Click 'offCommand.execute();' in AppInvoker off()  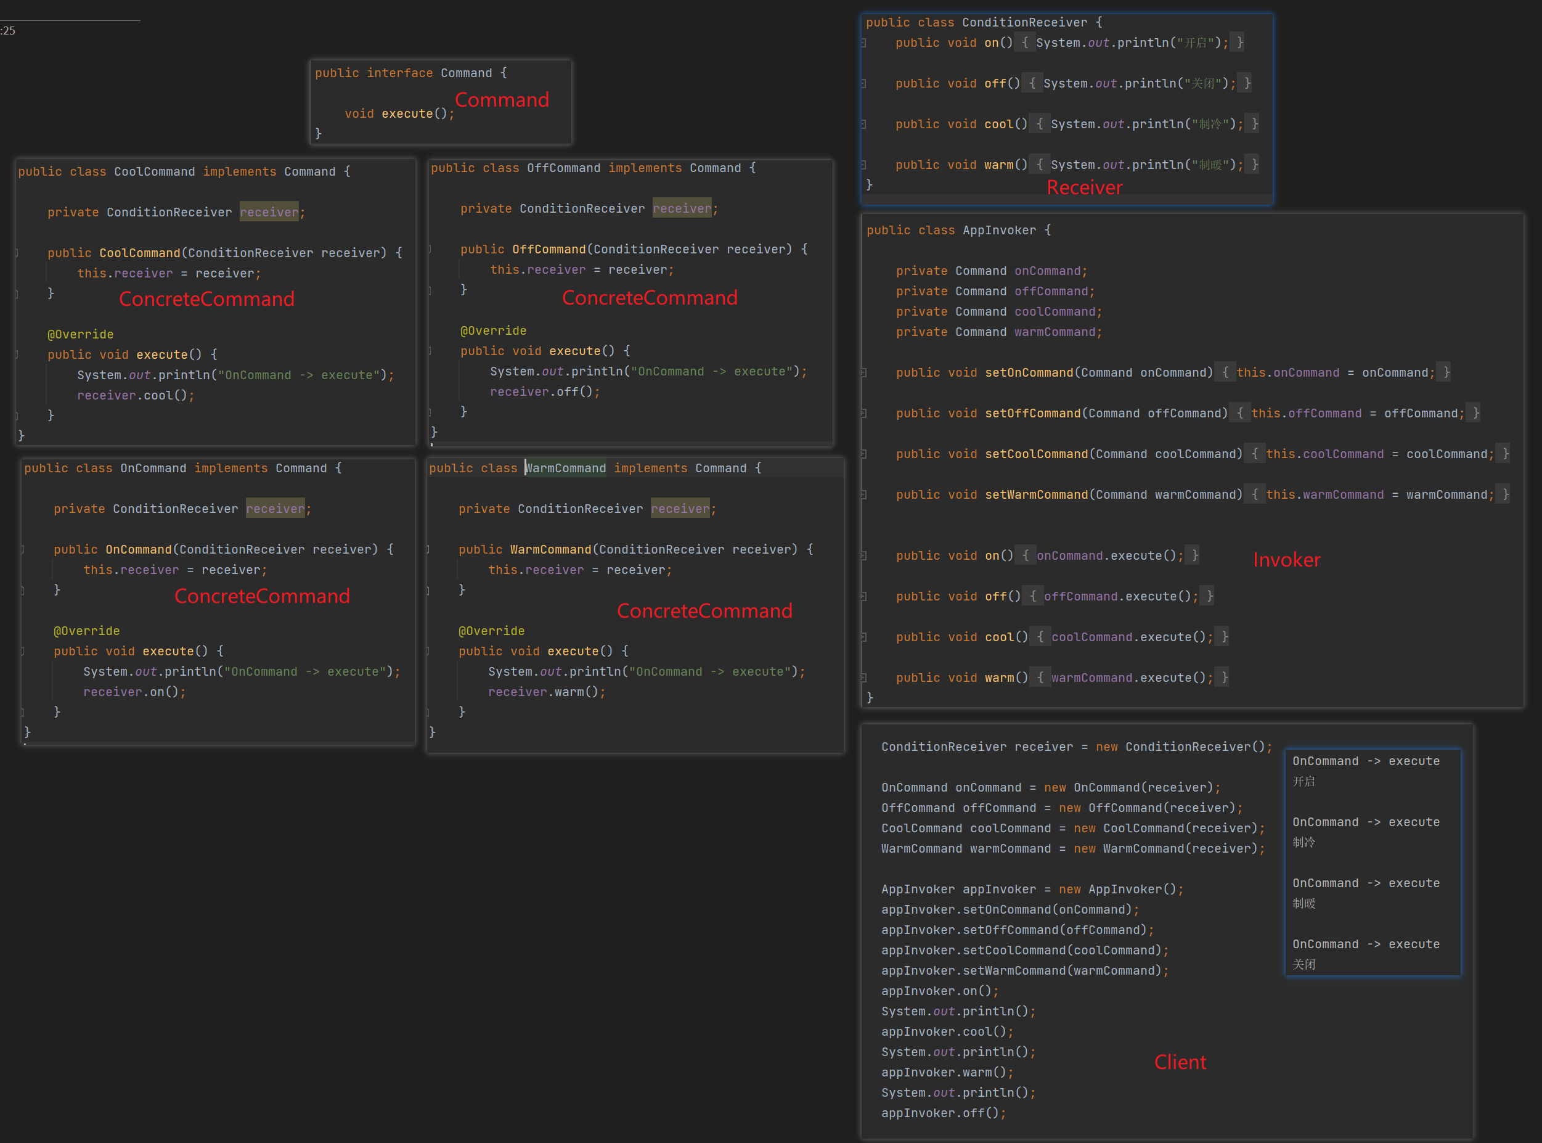tap(1121, 597)
